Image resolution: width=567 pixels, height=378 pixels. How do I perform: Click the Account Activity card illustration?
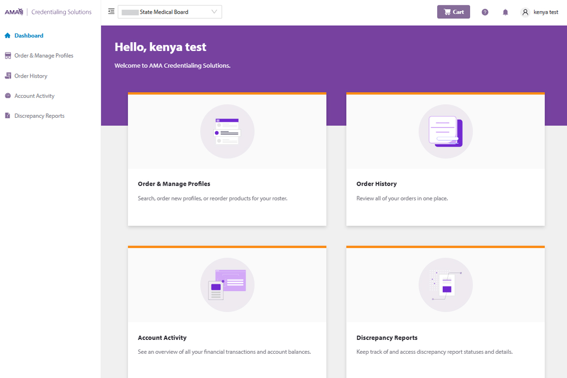pos(227,284)
